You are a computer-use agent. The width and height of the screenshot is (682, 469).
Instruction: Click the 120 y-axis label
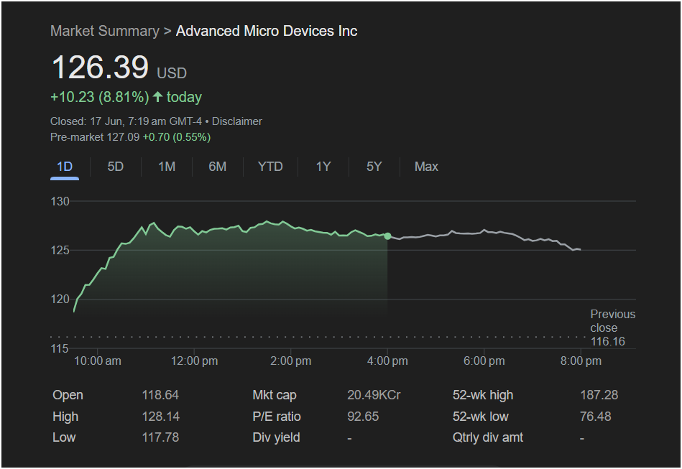tap(60, 299)
